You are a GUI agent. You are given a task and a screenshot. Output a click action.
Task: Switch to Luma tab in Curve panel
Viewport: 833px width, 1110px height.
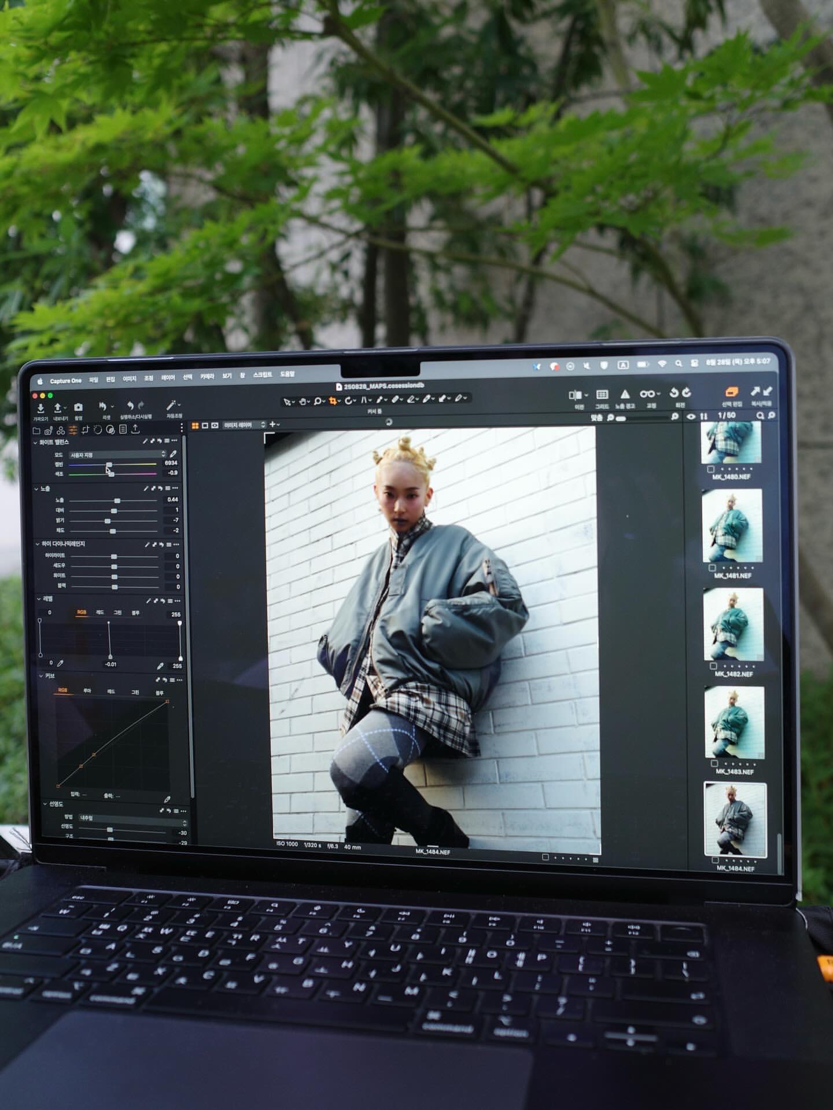(87, 691)
